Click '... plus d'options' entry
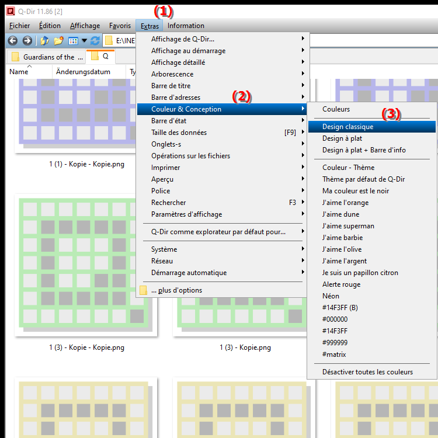438x438 pixels. click(223, 290)
